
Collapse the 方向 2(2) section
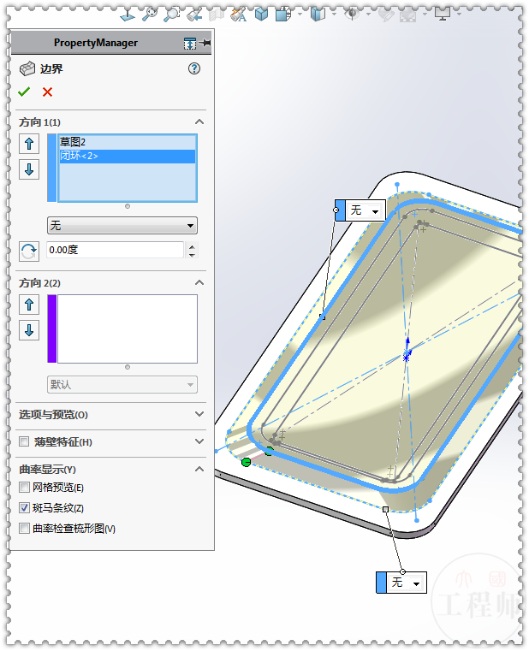pos(199,282)
